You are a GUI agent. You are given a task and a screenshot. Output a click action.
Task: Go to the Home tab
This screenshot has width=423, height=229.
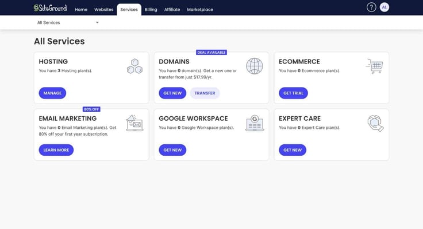(x=81, y=9)
